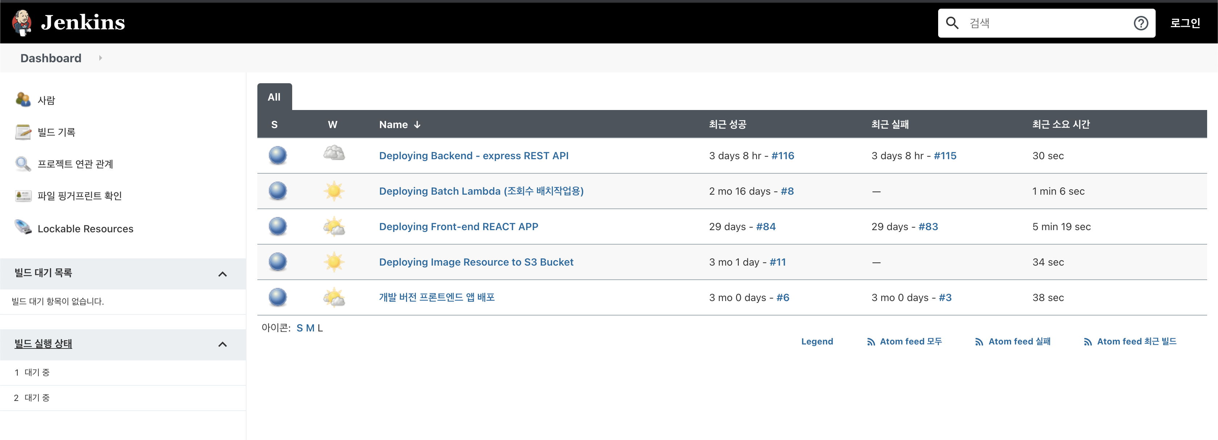Sort by the S status column header
Image resolution: width=1218 pixels, height=440 pixels.
[x=274, y=124]
